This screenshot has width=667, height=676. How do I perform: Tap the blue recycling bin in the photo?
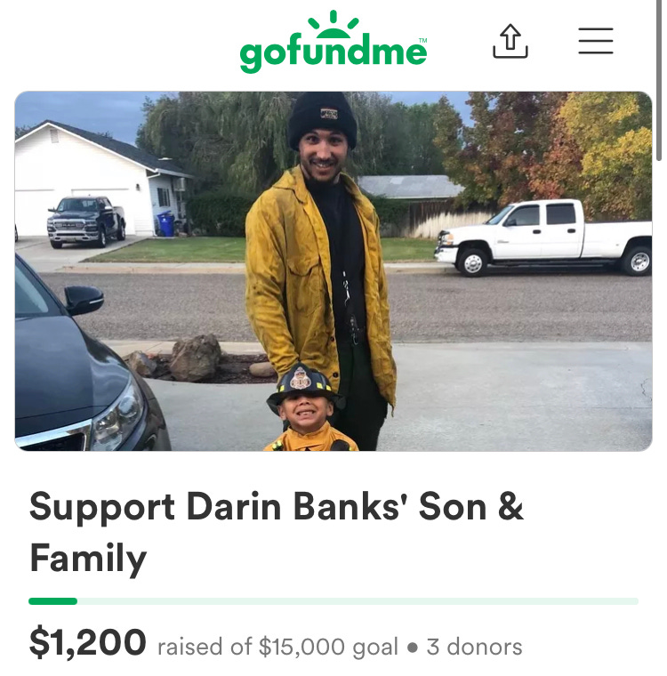pyautogui.click(x=166, y=223)
